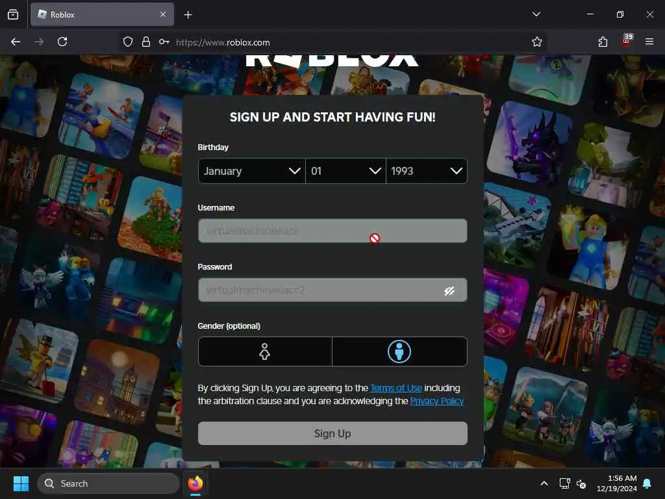Viewport: 665px width, 499px height.
Task: Open the Firefox View tab list icon
Action: coord(13,14)
